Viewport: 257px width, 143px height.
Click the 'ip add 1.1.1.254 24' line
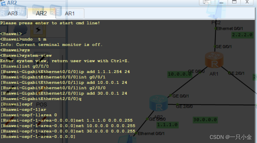coord(65,72)
